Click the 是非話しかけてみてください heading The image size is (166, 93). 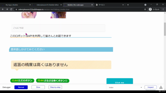point(61,49)
